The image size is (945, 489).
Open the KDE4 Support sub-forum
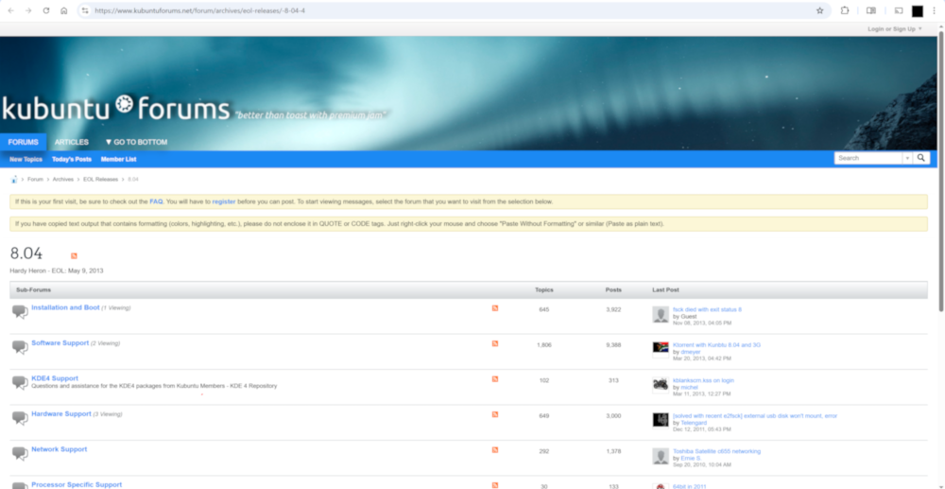(55, 378)
